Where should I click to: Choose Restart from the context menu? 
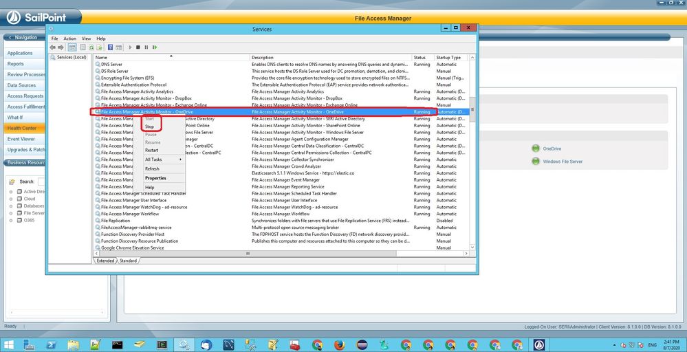pyautogui.click(x=151, y=150)
